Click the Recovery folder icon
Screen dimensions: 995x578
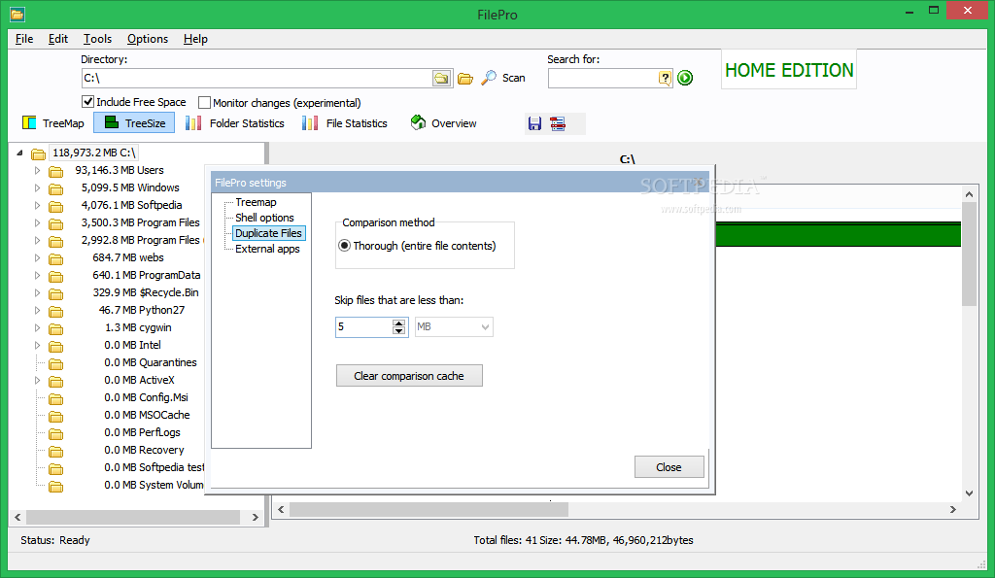point(55,451)
